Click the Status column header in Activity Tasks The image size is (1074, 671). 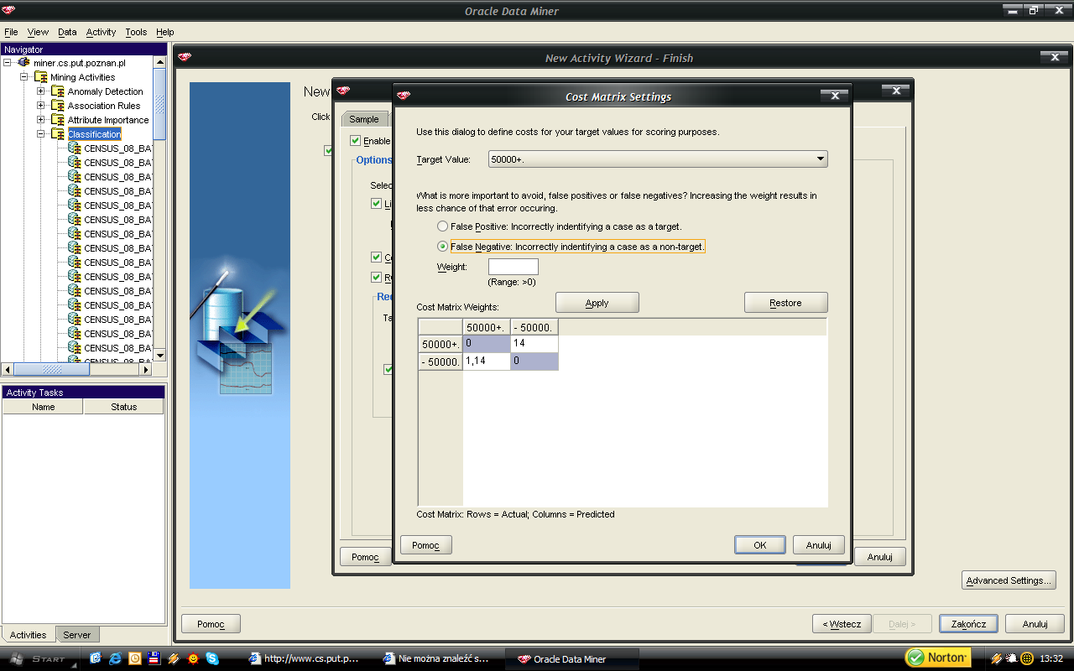[x=124, y=407]
